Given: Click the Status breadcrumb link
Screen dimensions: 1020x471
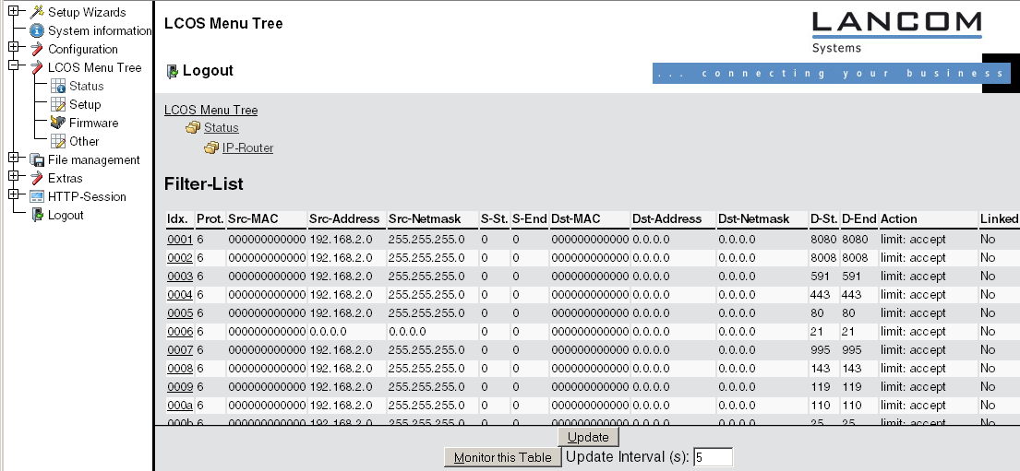Looking at the screenshot, I should pos(221,128).
